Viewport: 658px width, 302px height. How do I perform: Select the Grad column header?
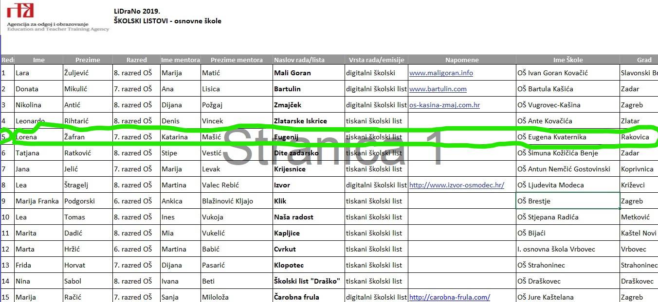point(639,60)
